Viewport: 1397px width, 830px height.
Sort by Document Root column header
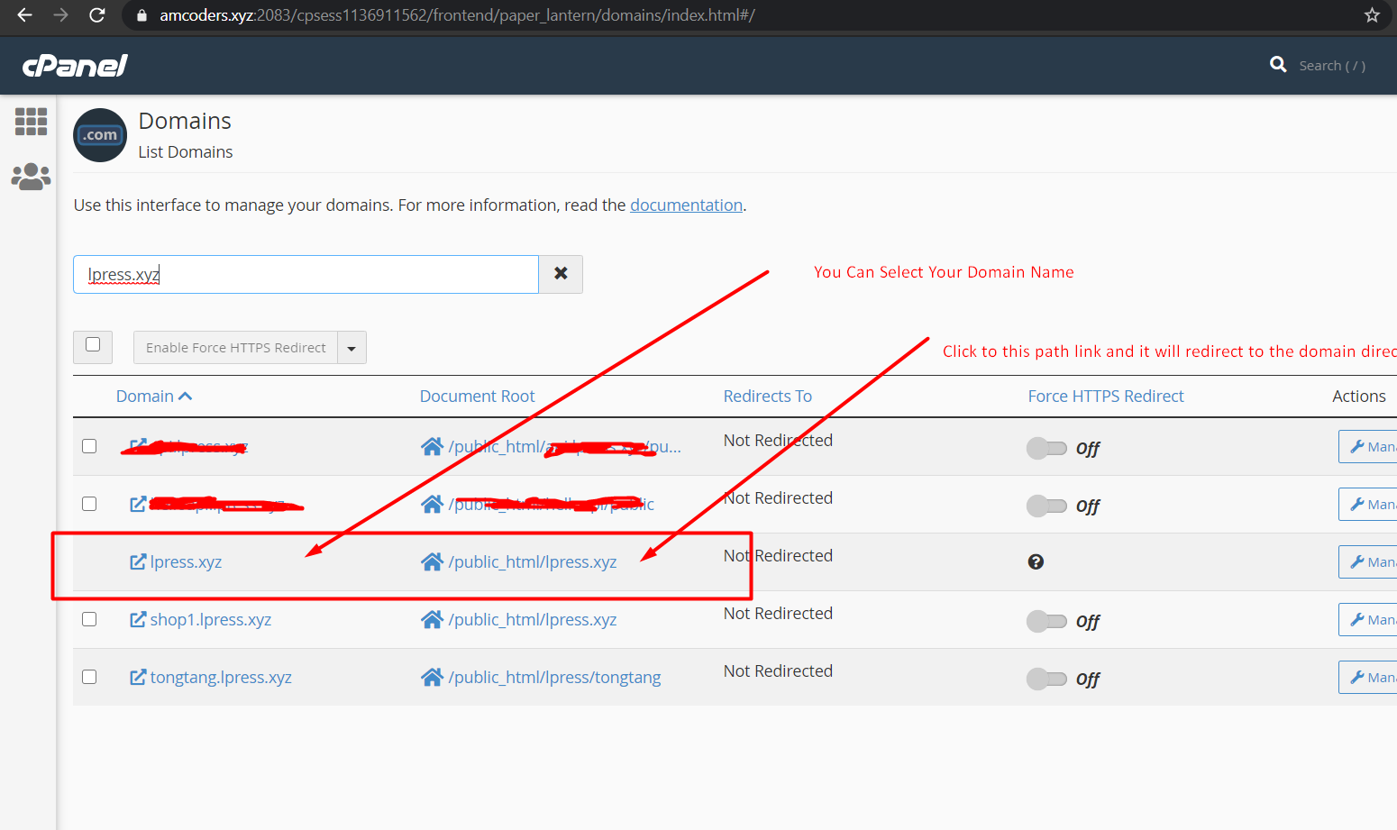click(x=477, y=397)
